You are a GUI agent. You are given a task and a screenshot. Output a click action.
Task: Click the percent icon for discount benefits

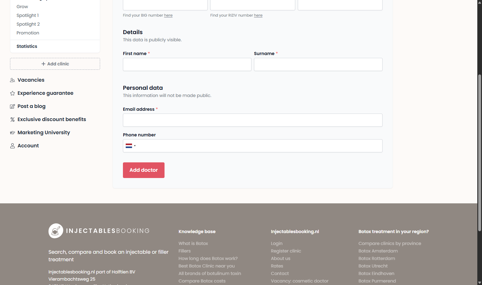click(x=13, y=120)
